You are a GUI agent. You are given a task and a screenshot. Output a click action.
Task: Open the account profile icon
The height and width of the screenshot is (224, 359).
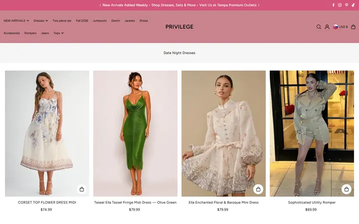click(327, 27)
